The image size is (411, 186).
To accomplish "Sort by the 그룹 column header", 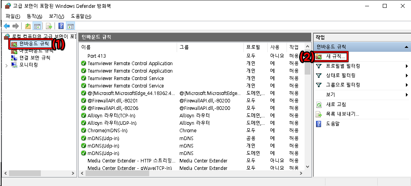I will 210,47.
